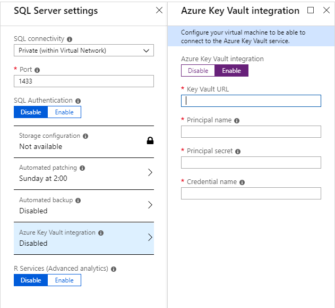Open the SQL connectivity dropdown
Viewport: 335px width, 308px height.
84,51
